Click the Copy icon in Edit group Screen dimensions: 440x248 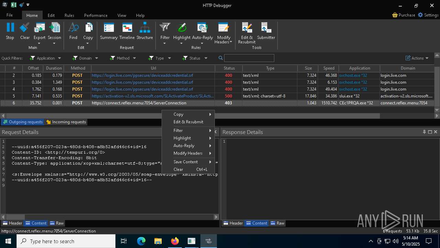click(x=88, y=28)
